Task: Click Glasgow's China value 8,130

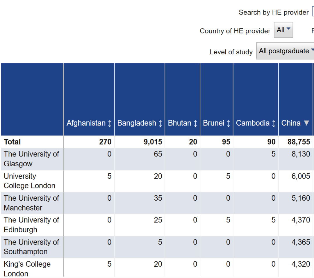Action: click(301, 154)
